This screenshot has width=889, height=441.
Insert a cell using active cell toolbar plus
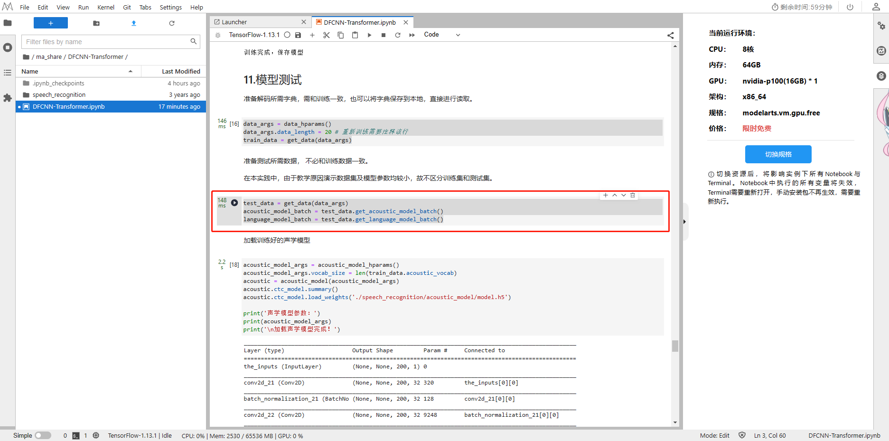pyautogui.click(x=606, y=195)
